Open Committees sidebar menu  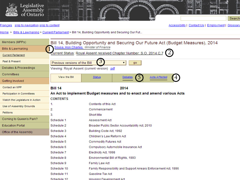(25, 74)
